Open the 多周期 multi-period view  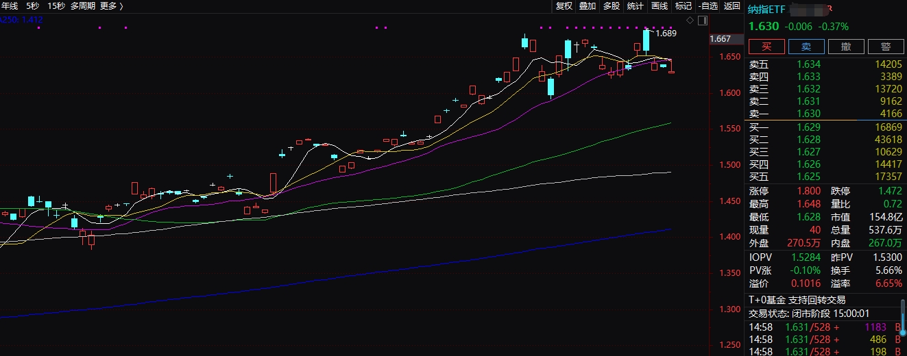[x=84, y=6]
